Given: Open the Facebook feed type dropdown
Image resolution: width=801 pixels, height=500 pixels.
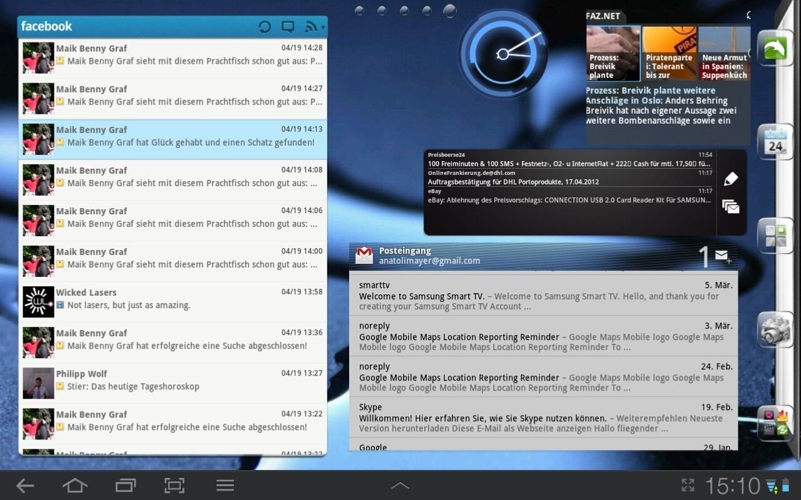Looking at the screenshot, I should coord(315,26).
